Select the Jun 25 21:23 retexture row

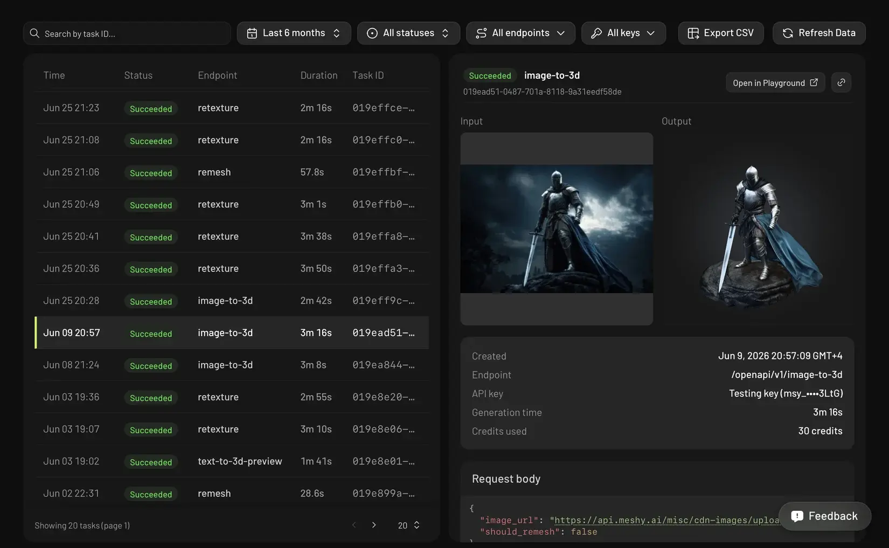232,108
